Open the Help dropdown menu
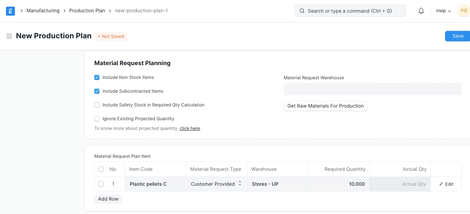 [443, 11]
